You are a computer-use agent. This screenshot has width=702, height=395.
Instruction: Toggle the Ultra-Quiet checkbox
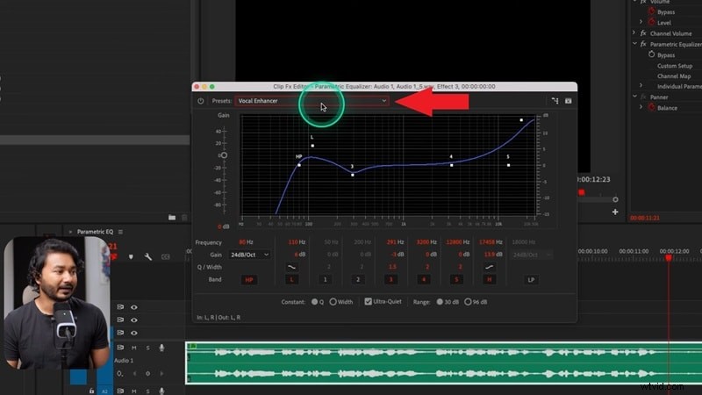point(368,302)
